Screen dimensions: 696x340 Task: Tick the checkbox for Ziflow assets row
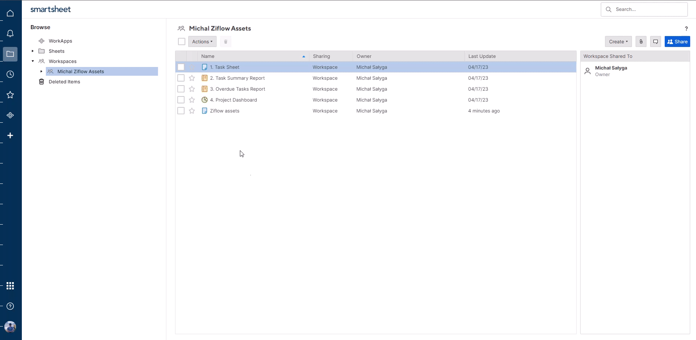click(181, 111)
